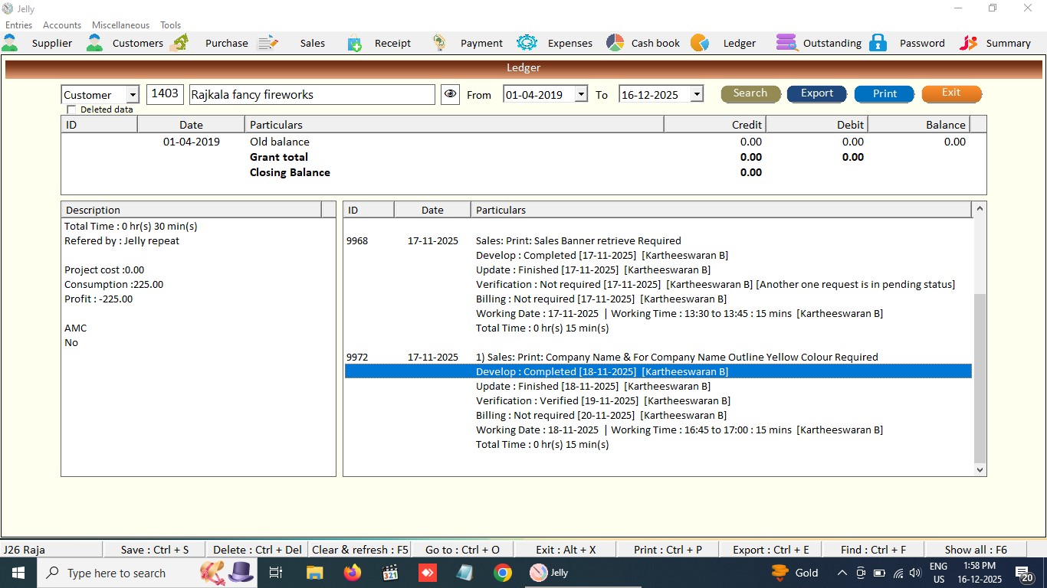Click the orange Exit button
This screenshot has height=588, width=1047.
pos(951,94)
